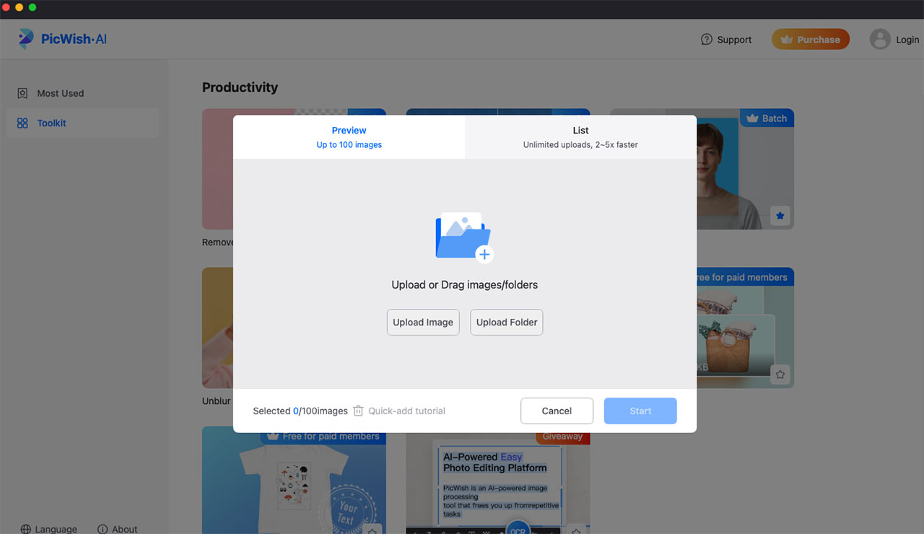Switch to the List tab
Image resolution: width=924 pixels, height=534 pixels.
pyautogui.click(x=580, y=137)
